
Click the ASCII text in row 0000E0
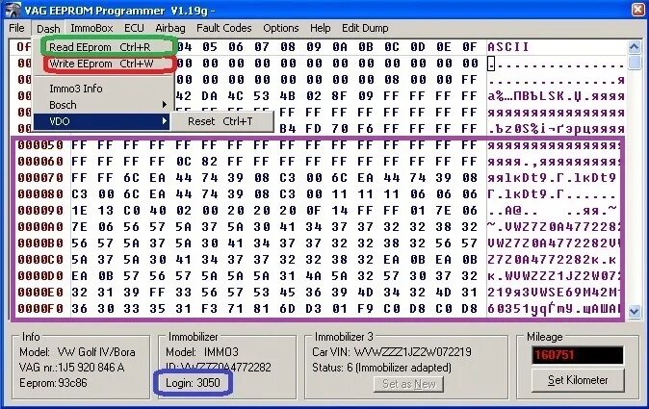554,293
